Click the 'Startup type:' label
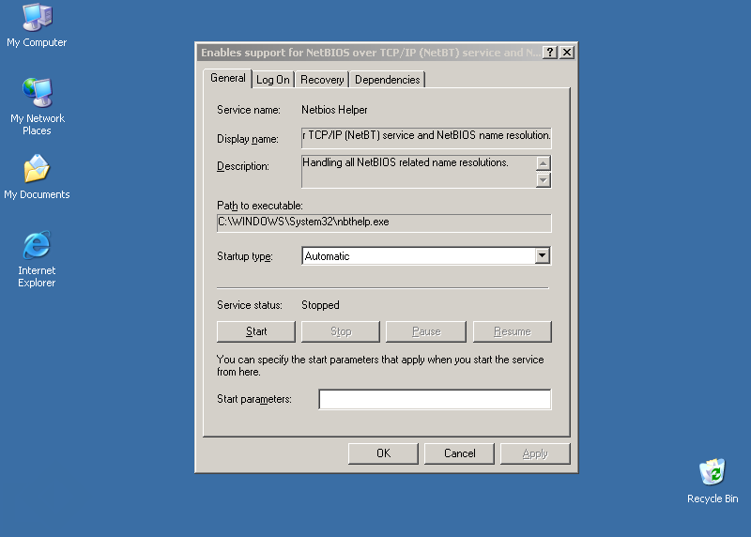 245,256
